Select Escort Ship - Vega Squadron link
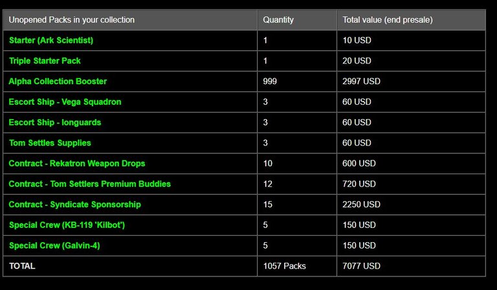 (65, 102)
